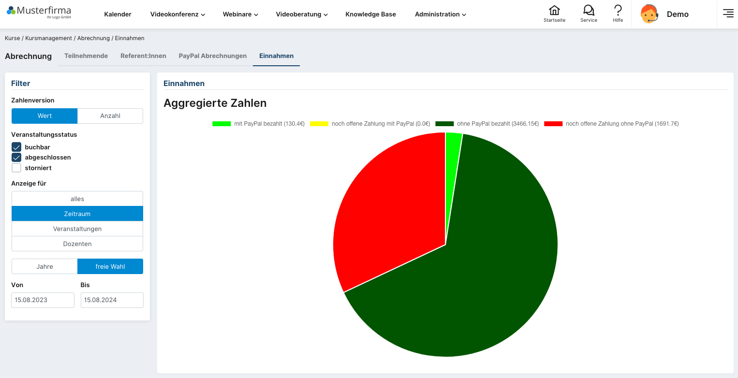Toggle the light green PayPal paid legend swatch
This screenshot has height=378, width=738.
coord(221,124)
